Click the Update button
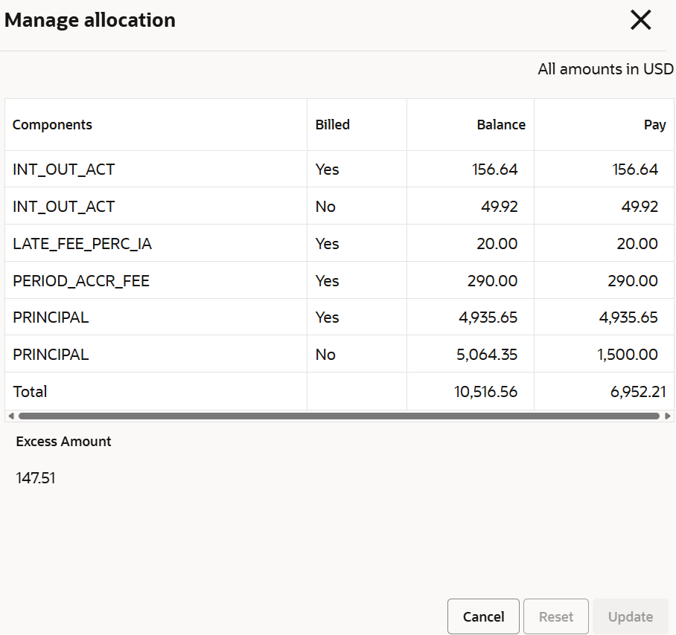This screenshot has width=676, height=635. click(x=631, y=616)
